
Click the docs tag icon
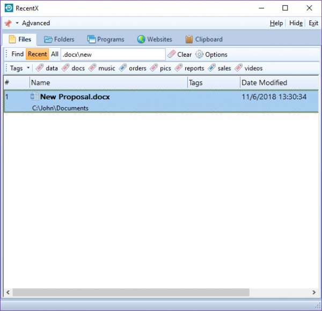click(65, 68)
